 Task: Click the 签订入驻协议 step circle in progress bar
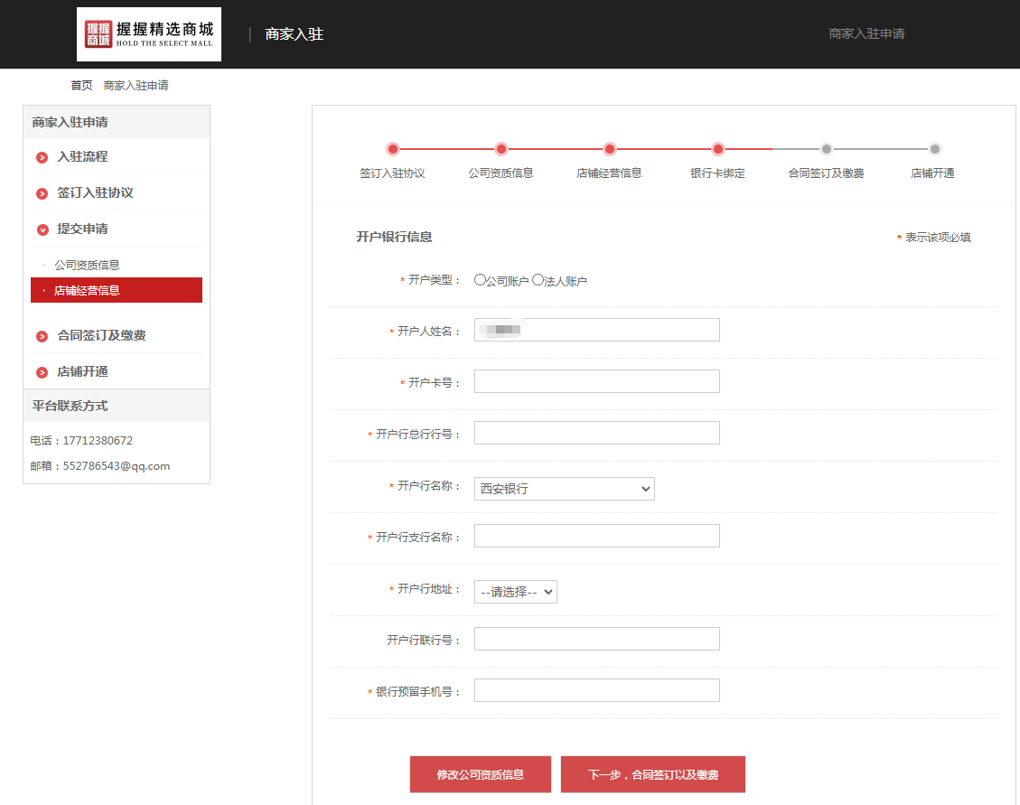point(392,149)
